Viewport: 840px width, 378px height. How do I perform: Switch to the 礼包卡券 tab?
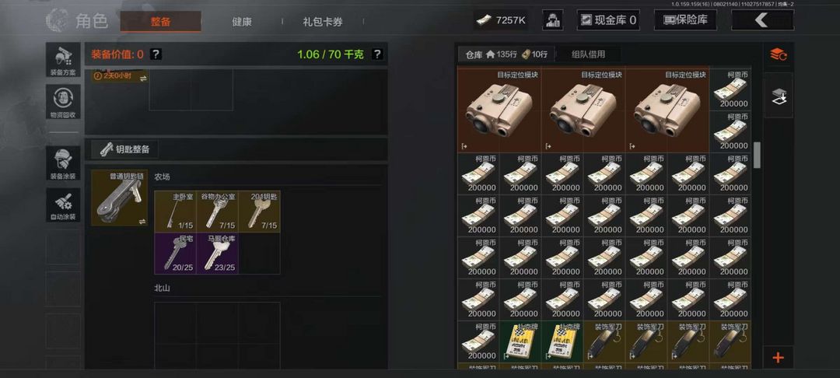[323, 22]
